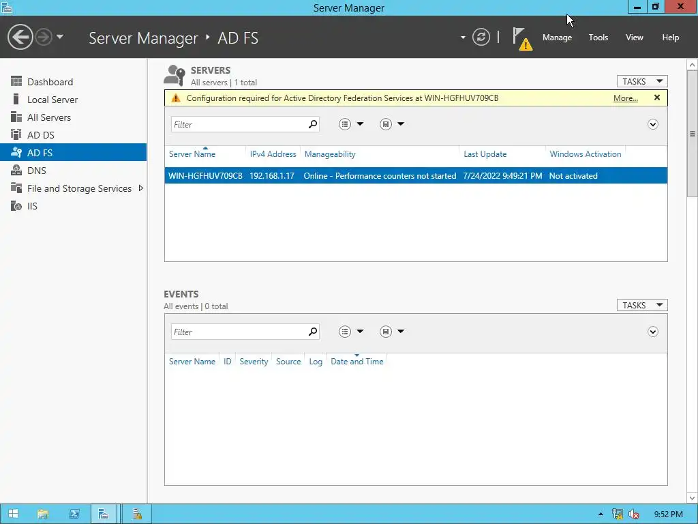Screen dimensions: 698x524
Task: Open the Tools menu
Action: pos(598,38)
